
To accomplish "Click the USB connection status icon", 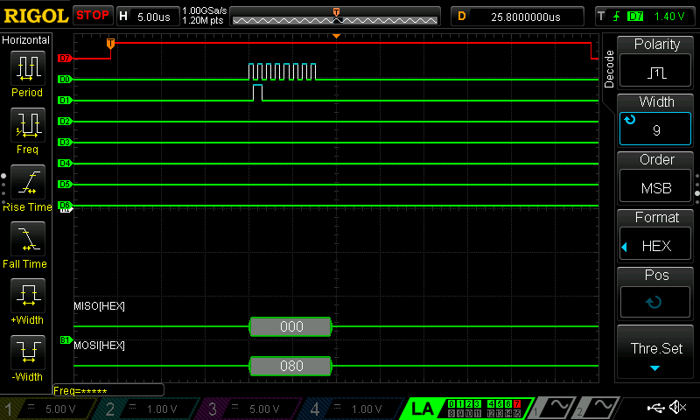I will tap(655, 408).
